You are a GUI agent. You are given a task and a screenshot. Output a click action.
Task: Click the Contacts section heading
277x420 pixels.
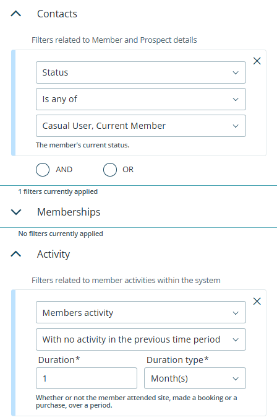[x=57, y=14]
